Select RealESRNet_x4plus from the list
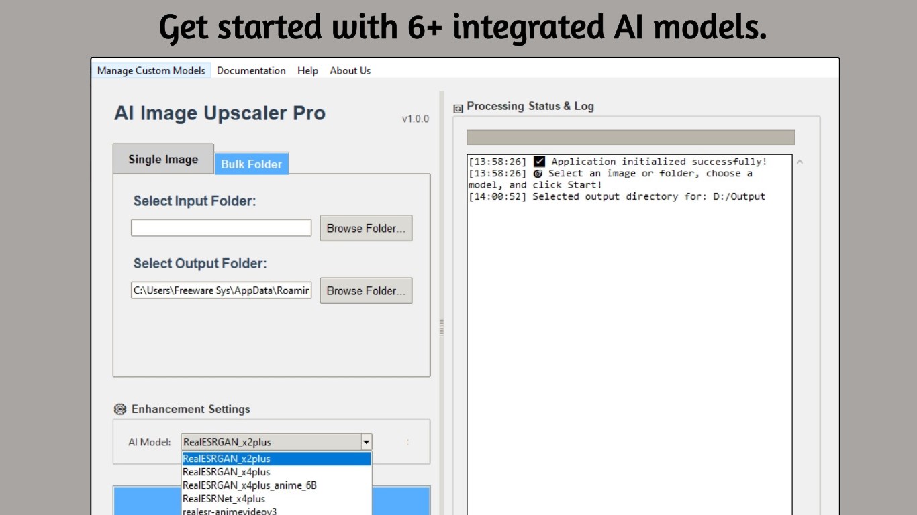The image size is (917, 515). coord(224,499)
